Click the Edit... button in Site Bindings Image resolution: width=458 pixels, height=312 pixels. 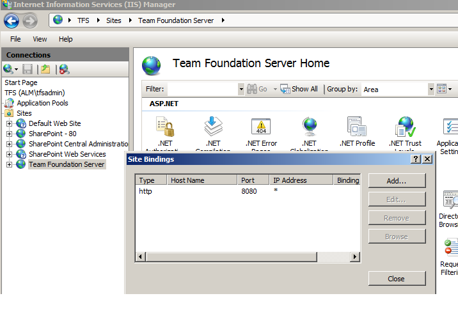(397, 199)
